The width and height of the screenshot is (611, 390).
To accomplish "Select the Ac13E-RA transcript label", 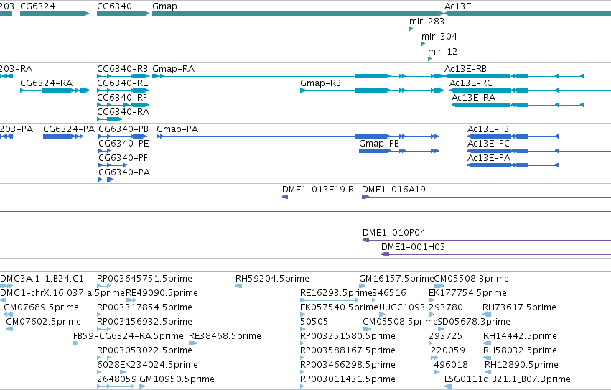I will [x=473, y=98].
